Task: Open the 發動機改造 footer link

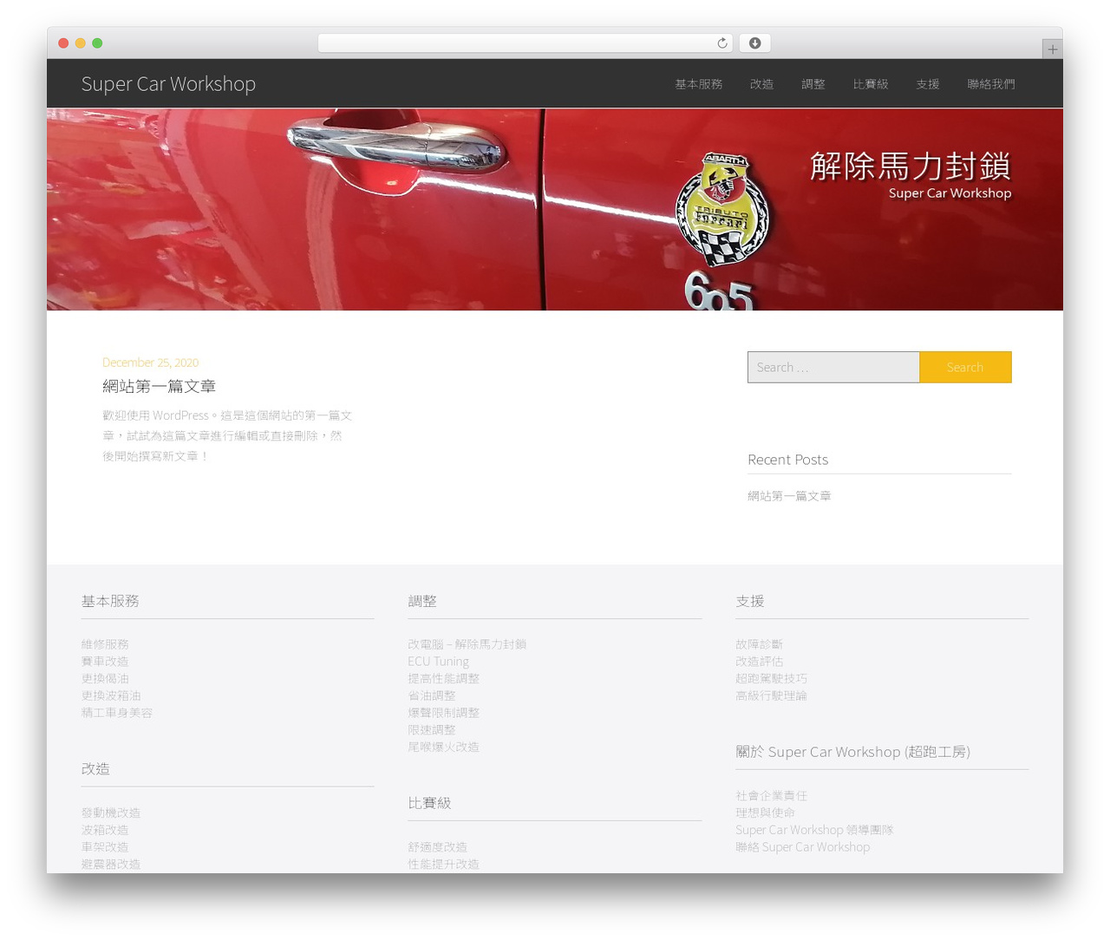Action: (x=111, y=813)
